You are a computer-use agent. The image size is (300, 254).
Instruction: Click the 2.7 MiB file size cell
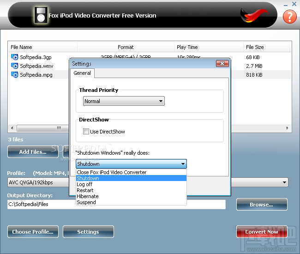click(x=254, y=66)
